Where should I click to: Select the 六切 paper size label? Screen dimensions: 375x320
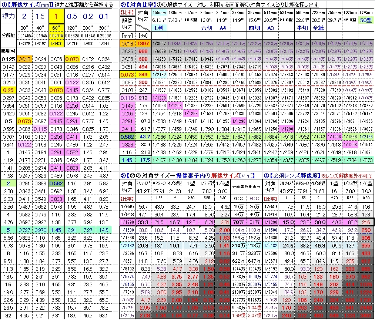[x=207, y=28]
